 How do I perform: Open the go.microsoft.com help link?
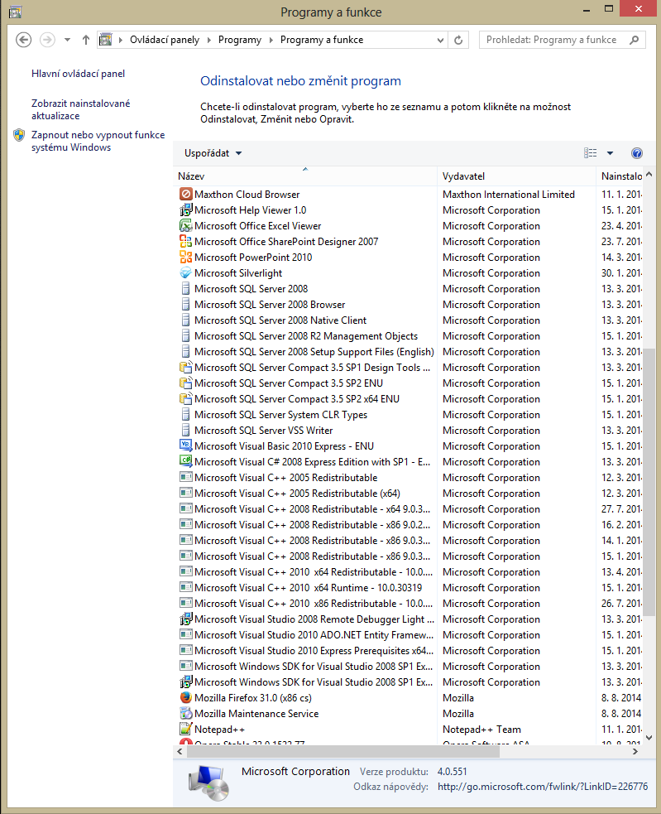pyautogui.click(x=543, y=787)
